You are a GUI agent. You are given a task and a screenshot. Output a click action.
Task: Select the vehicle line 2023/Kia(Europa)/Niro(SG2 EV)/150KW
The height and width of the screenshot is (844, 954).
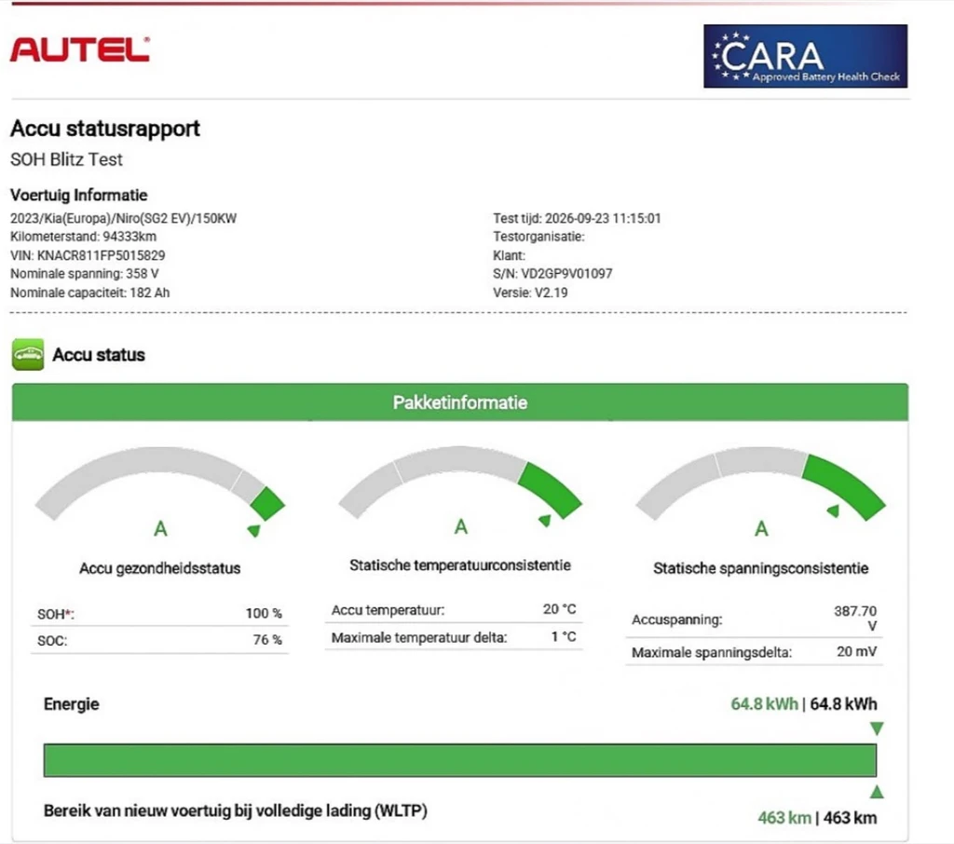(x=123, y=219)
